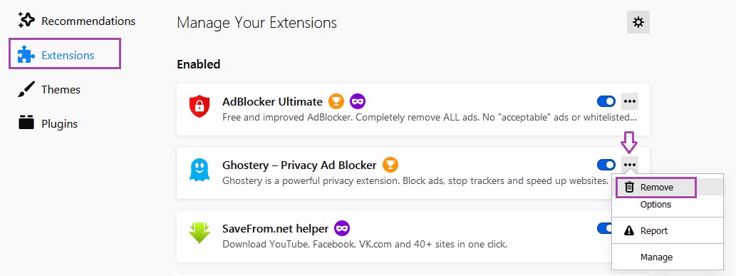This screenshot has height=276, width=736.
Task: Open the Ghostery – Privacy Ad Blocker title
Action: (299, 165)
